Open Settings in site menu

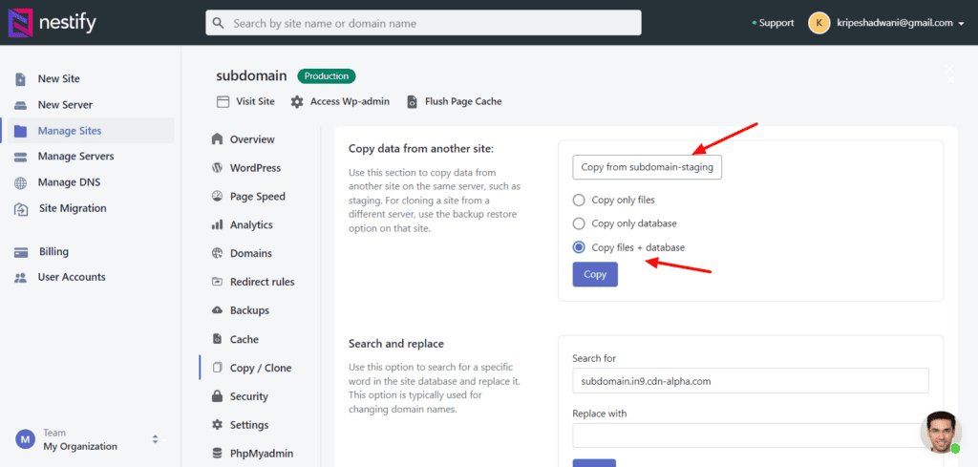[x=249, y=425]
